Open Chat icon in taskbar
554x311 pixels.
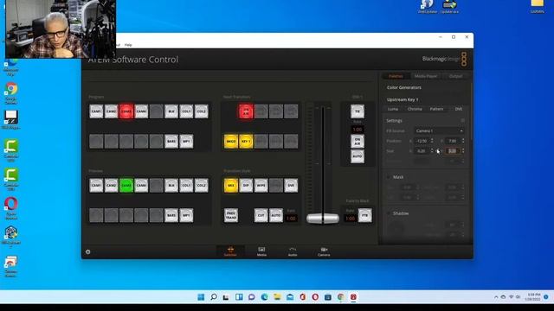(252, 297)
